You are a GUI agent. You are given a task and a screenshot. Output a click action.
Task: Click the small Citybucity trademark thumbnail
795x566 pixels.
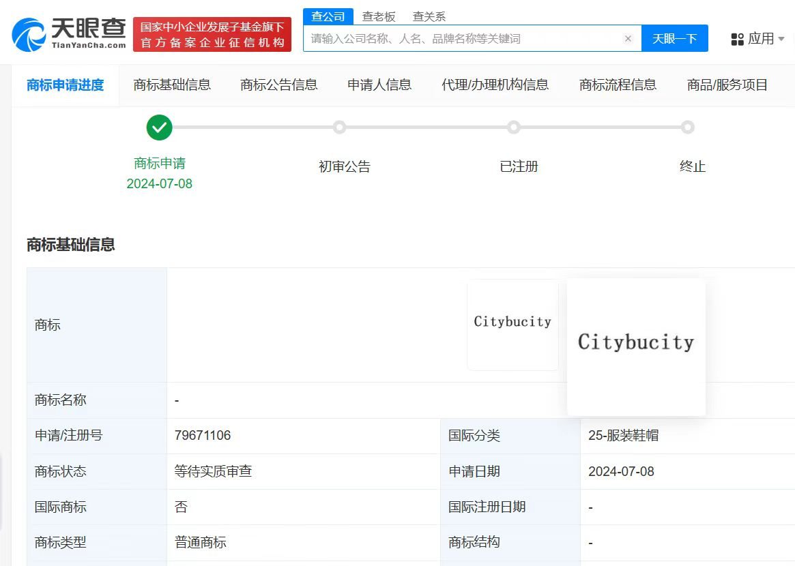[512, 323]
